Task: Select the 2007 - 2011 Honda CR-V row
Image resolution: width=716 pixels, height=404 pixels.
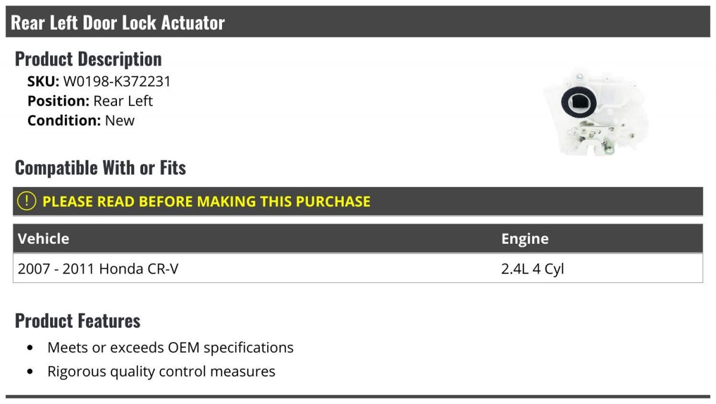Action: click(358, 268)
